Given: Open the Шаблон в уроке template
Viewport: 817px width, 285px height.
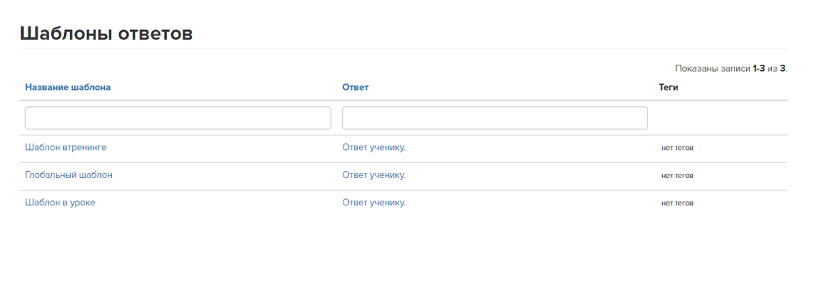Looking at the screenshot, I should (60, 202).
